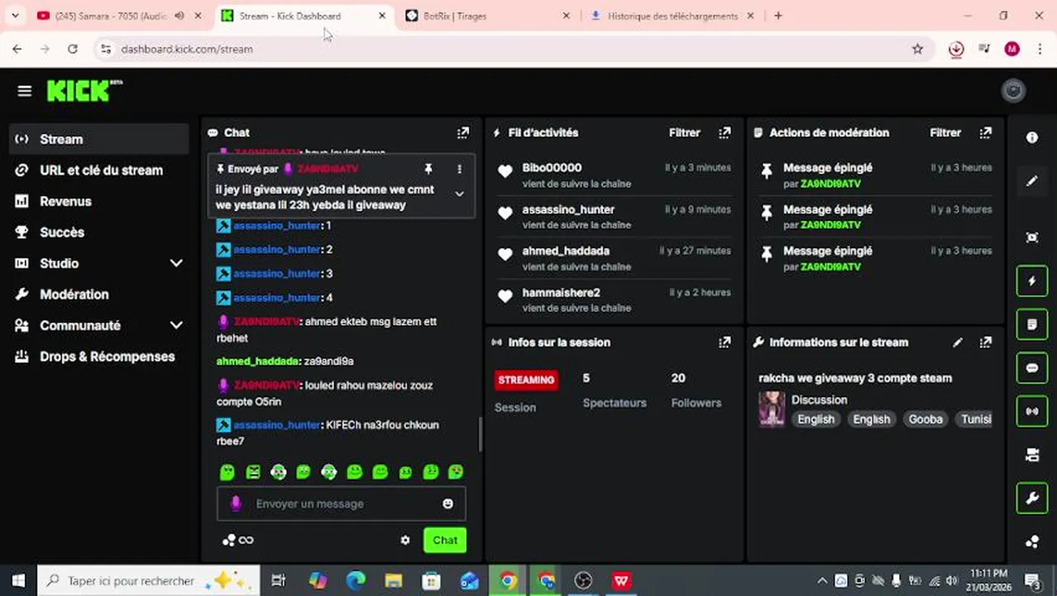
Task: Focus the Envoyer un message field
Action: [341, 503]
